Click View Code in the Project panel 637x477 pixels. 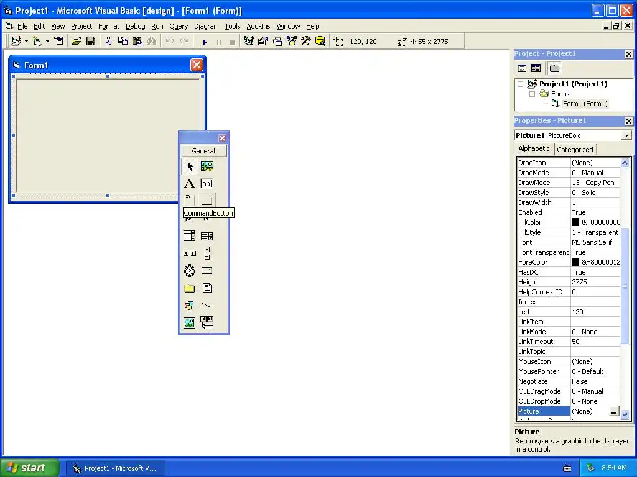[x=522, y=68]
